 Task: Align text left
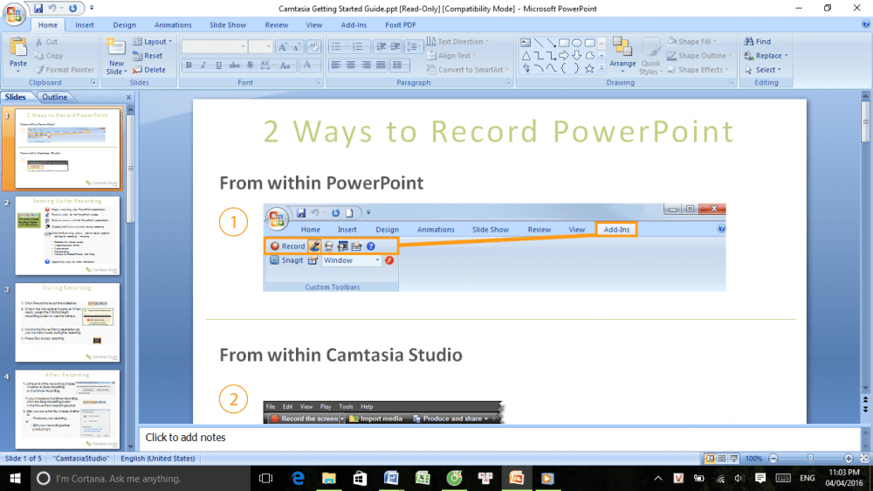[x=336, y=66]
